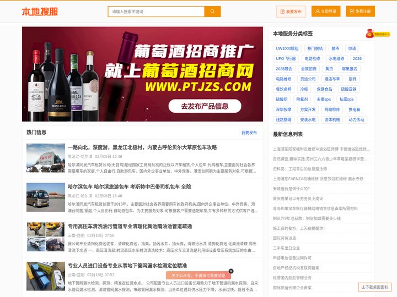Viewport: 397px width, 297px height.
Task: Select the 酒店布草 tag
Action: pos(332,79)
